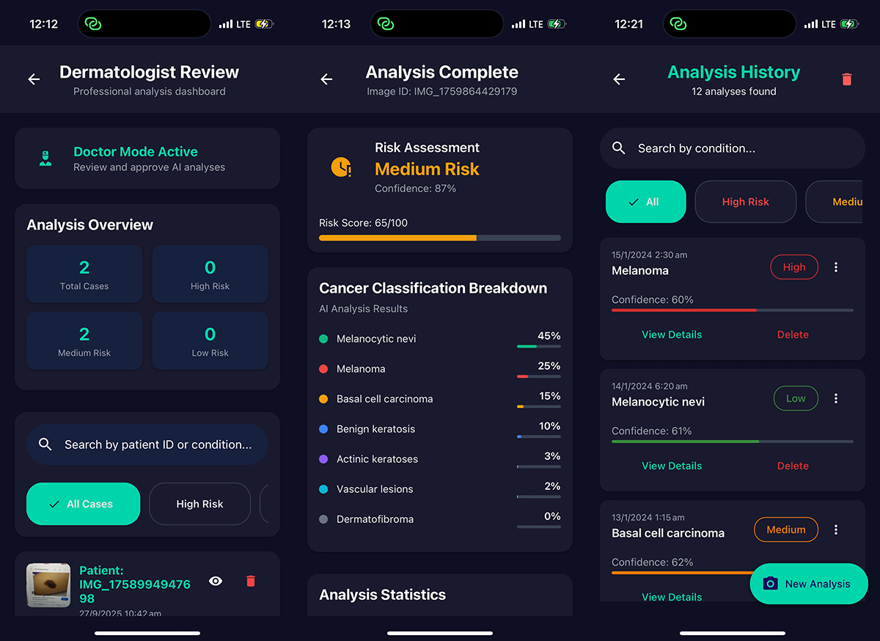Image resolution: width=880 pixels, height=641 pixels.
Task: View Details of the Melanoma analysis
Action: pos(672,334)
